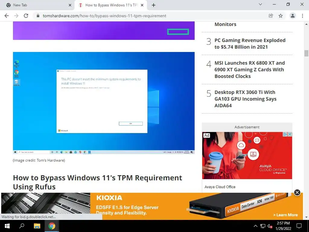The image size is (309, 232).
Task: Click the Windows 11 requirements screenshot
Action: click(104, 103)
